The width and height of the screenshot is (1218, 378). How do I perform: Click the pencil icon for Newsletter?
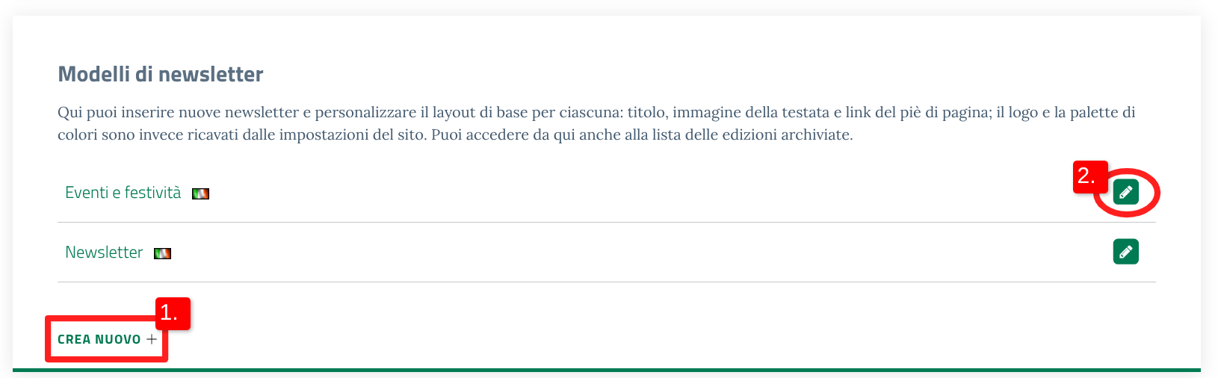tap(1125, 252)
